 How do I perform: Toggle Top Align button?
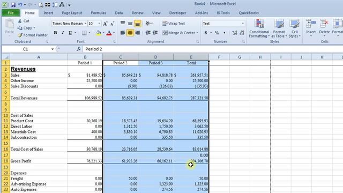pos(123,23)
